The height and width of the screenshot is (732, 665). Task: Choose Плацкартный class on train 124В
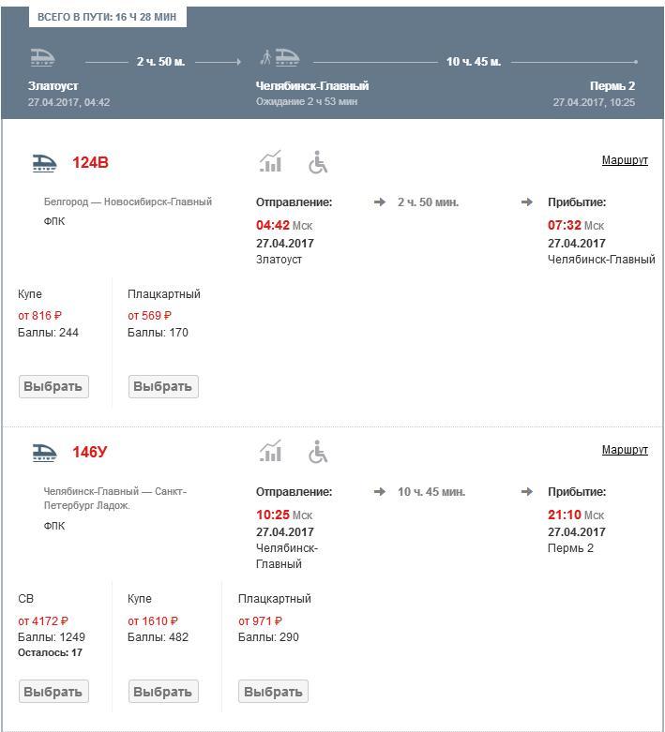coord(163,386)
